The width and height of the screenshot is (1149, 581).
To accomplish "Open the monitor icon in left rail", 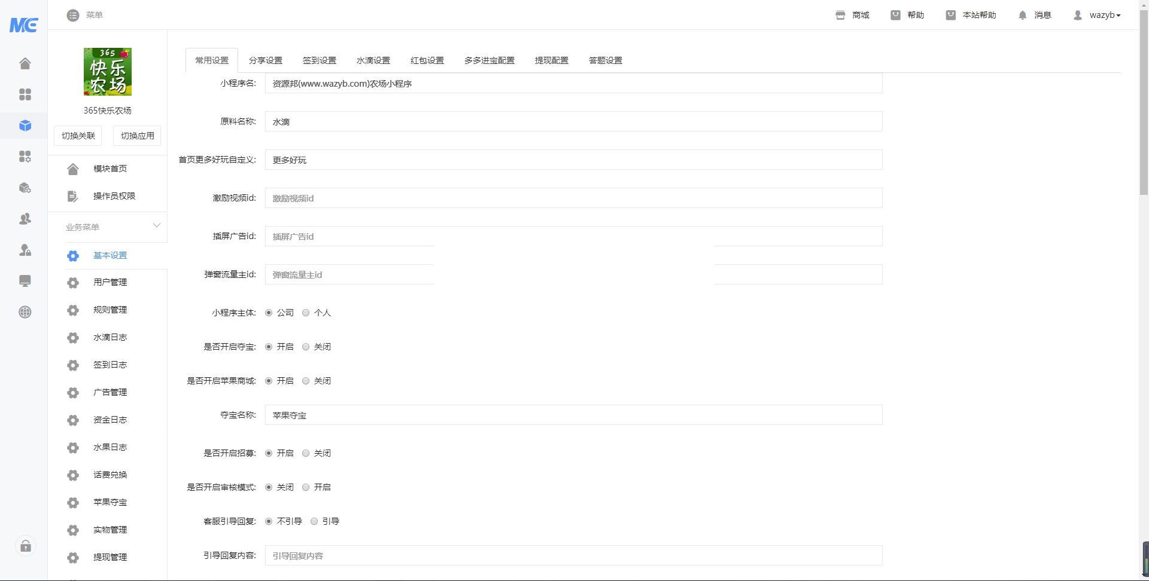I will click(25, 281).
